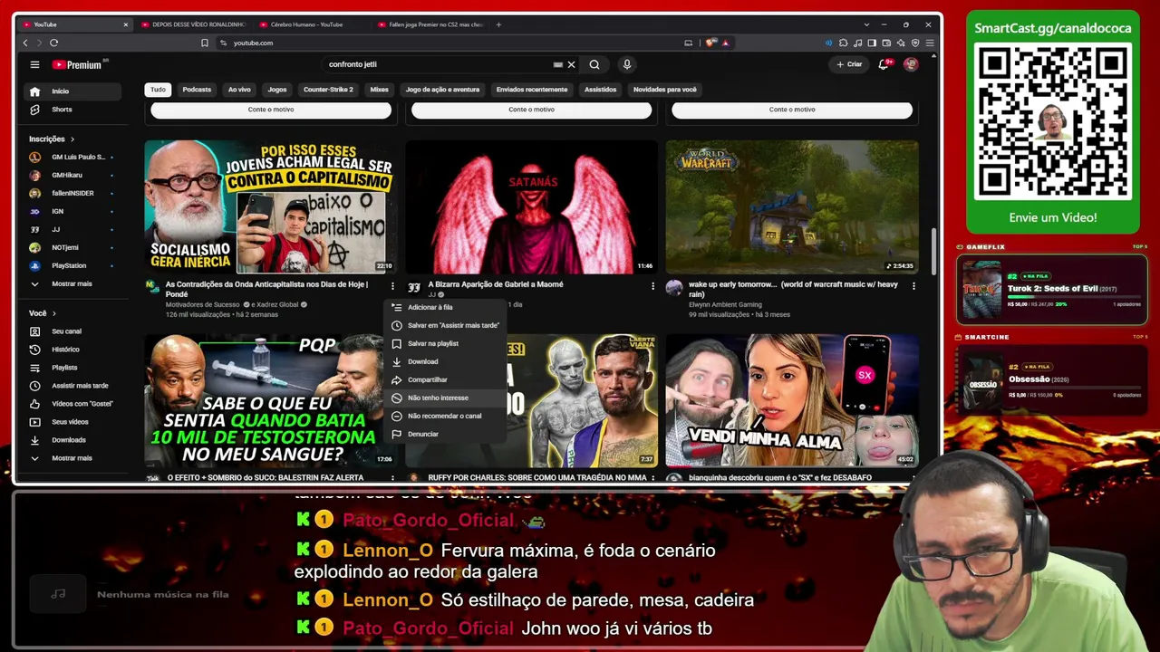This screenshot has width=1160, height=652.
Task: Open Playlists in the sidebar
Action: 74,368
